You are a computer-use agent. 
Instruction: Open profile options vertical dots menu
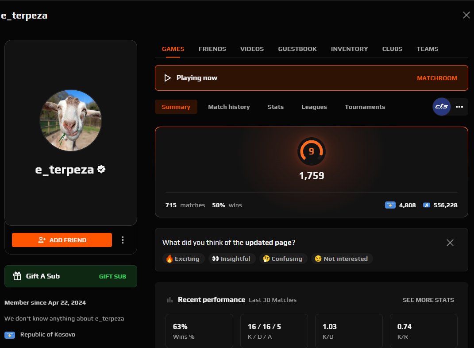click(123, 240)
